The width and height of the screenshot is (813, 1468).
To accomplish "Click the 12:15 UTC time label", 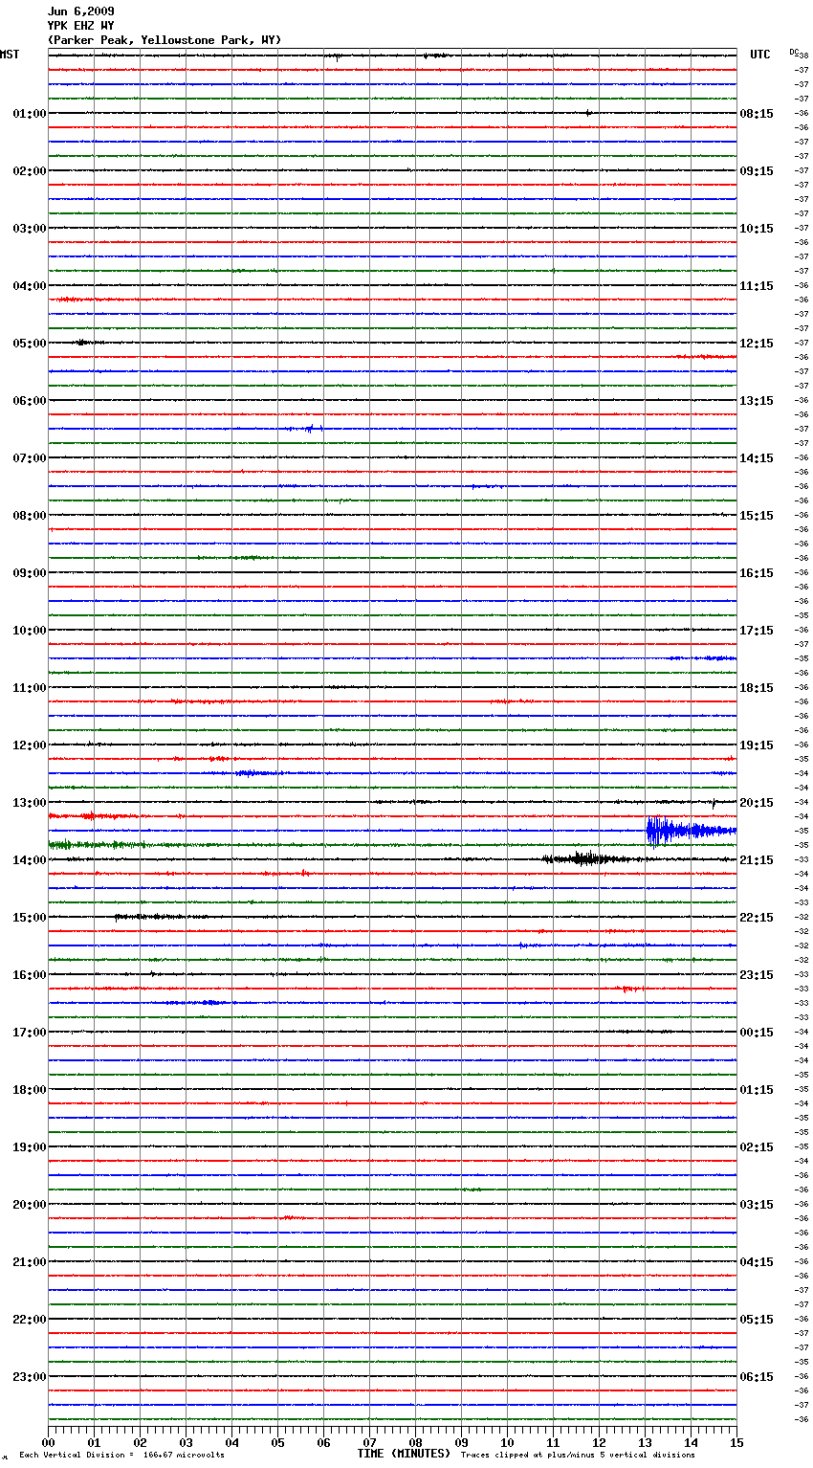I will [757, 344].
